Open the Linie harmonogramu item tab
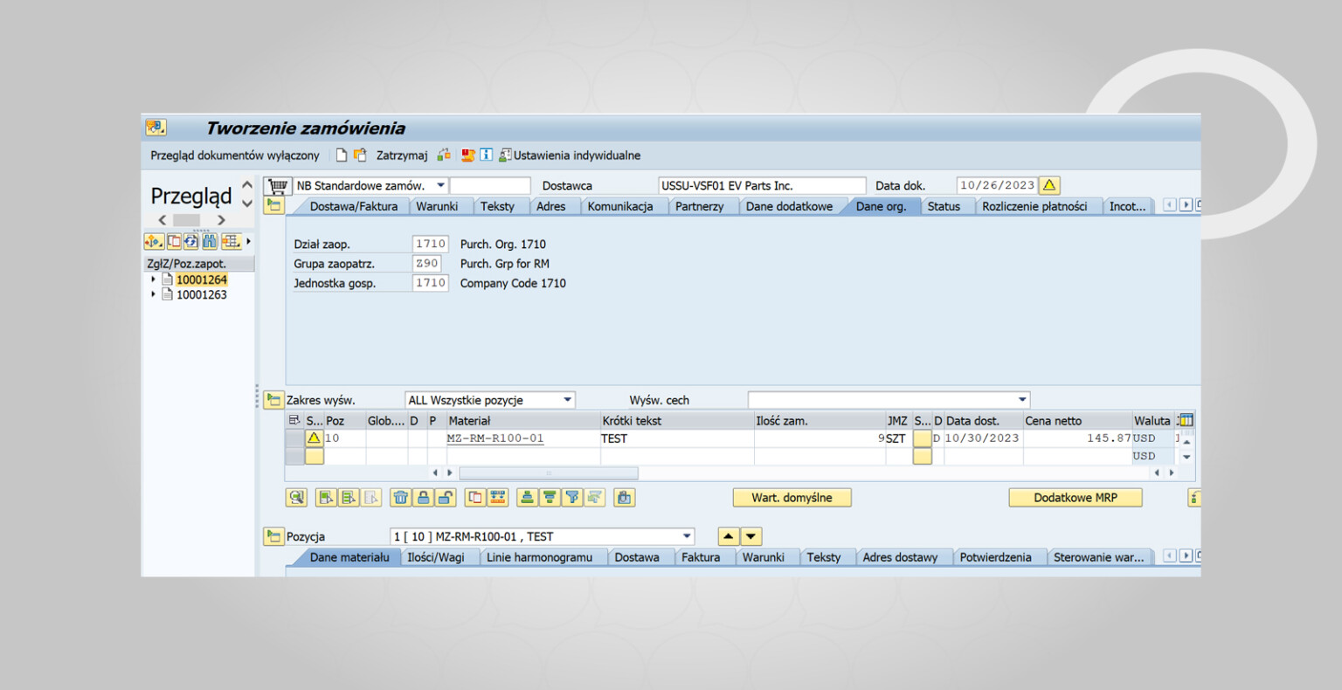The image size is (1342, 690). [x=538, y=557]
